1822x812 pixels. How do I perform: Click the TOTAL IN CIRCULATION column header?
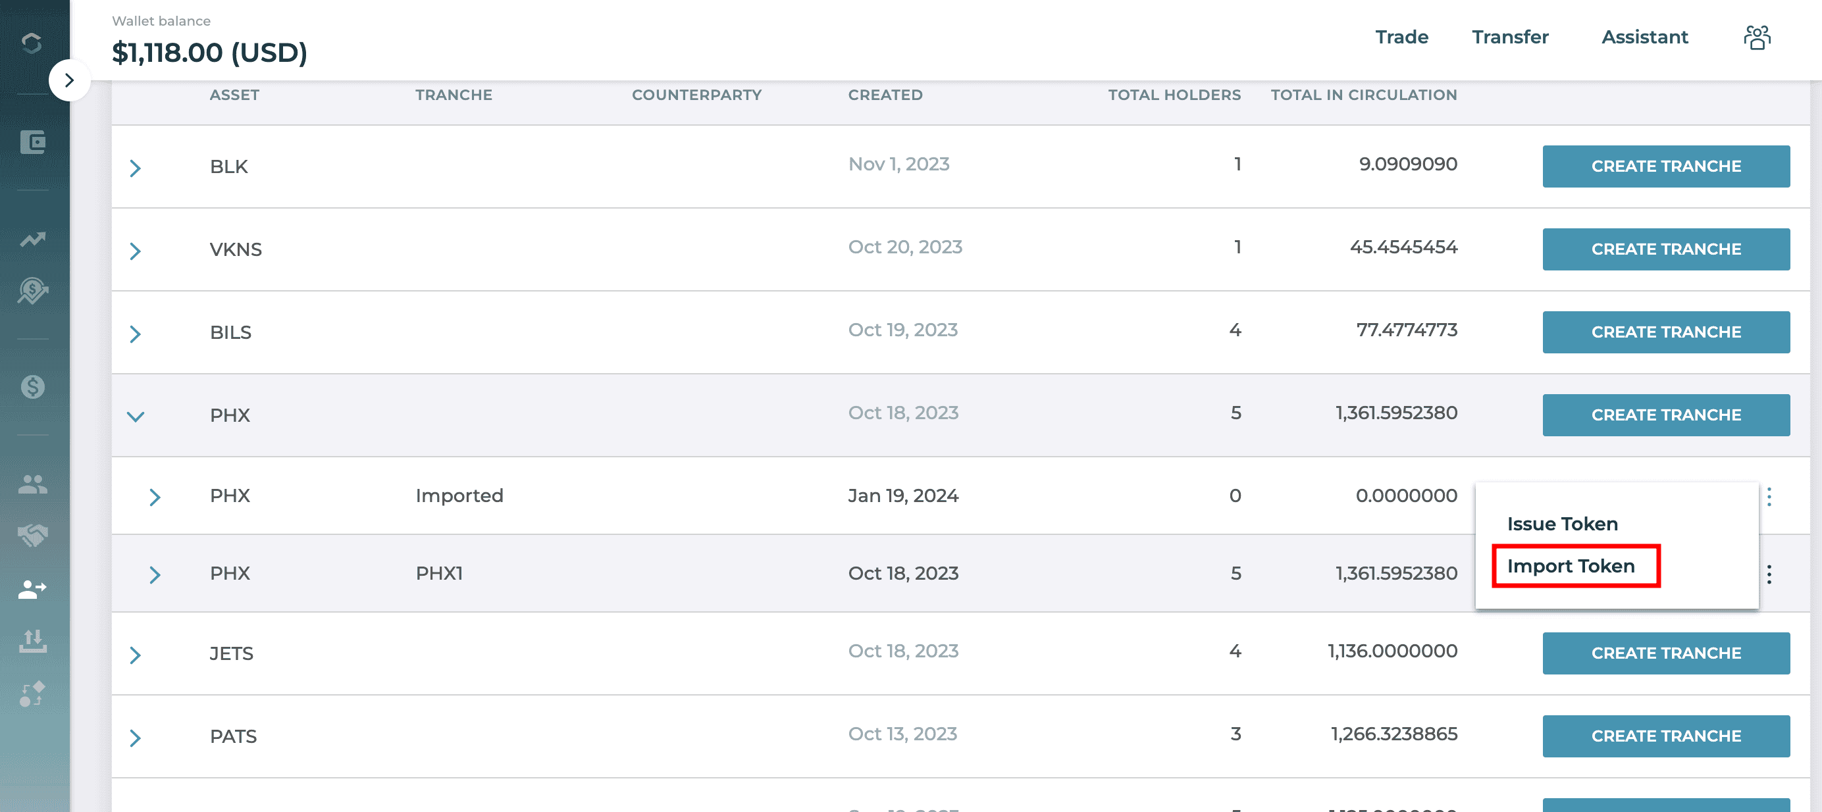pos(1363,95)
